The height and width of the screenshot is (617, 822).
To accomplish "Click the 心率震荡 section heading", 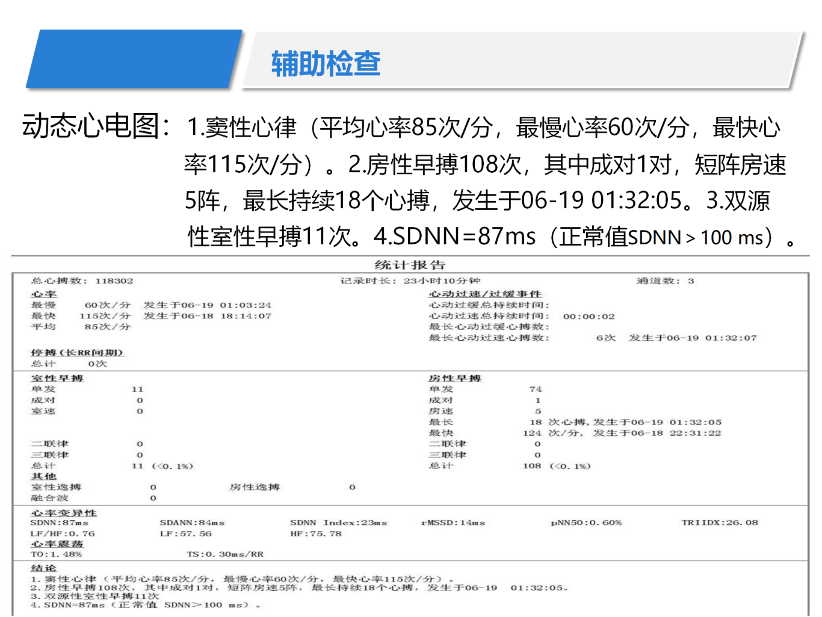I will (x=57, y=544).
